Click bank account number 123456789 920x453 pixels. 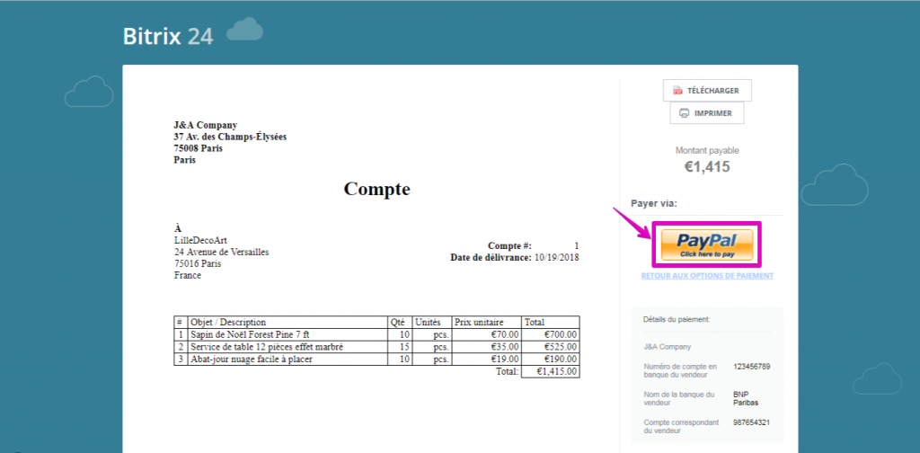(x=752, y=367)
